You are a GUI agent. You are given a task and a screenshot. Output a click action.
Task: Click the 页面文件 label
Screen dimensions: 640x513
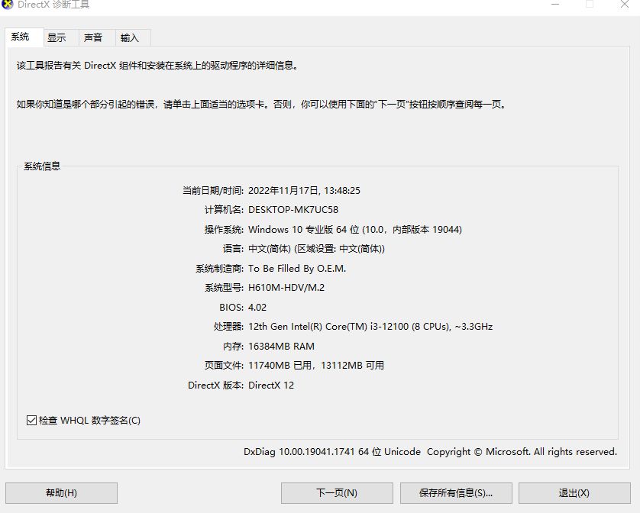(x=224, y=365)
